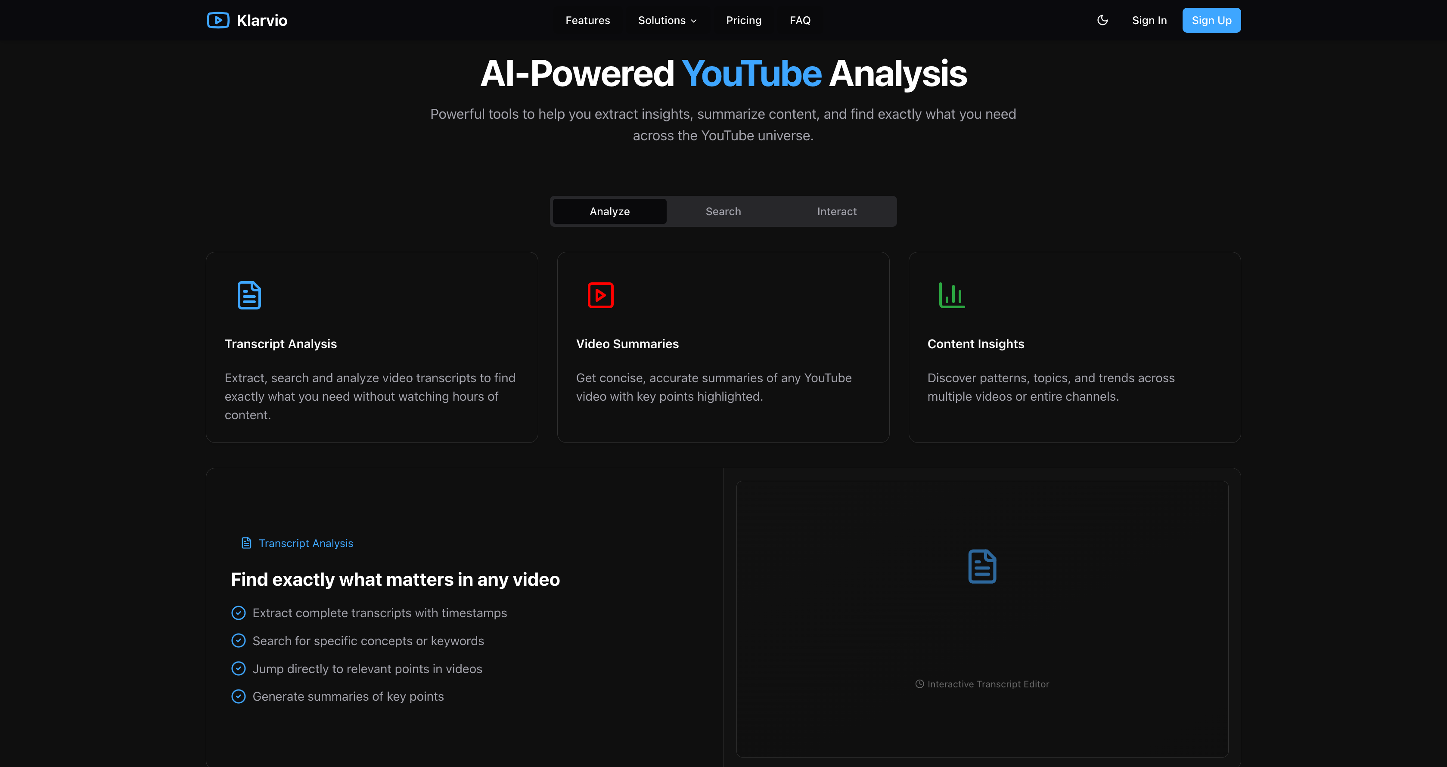Toggle dark mode moon icon
Screen dimensions: 1447x767
pyautogui.click(x=1102, y=20)
